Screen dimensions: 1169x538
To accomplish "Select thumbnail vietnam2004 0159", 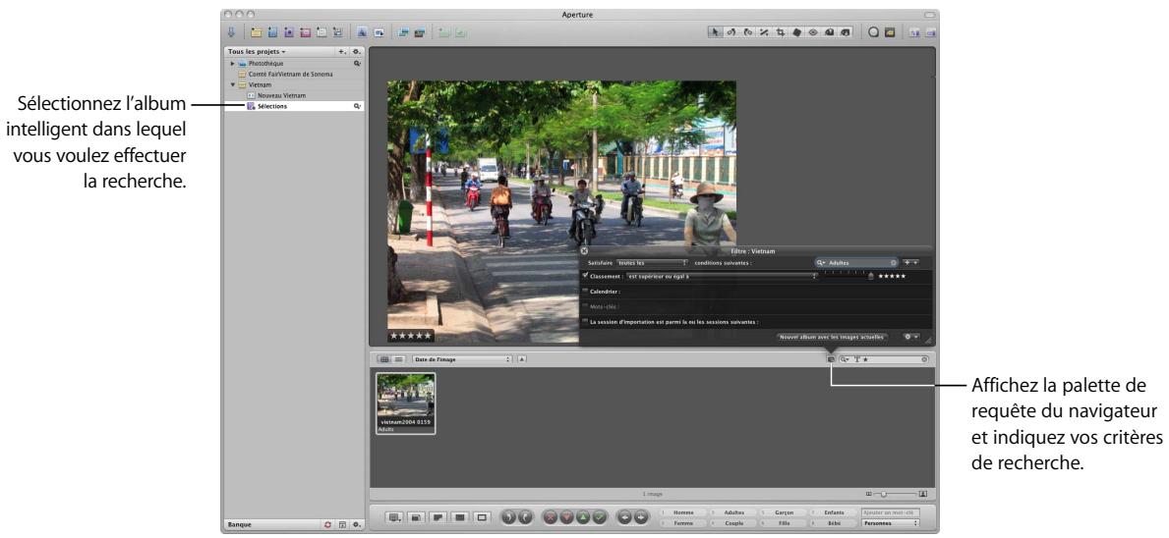I will [x=406, y=403].
